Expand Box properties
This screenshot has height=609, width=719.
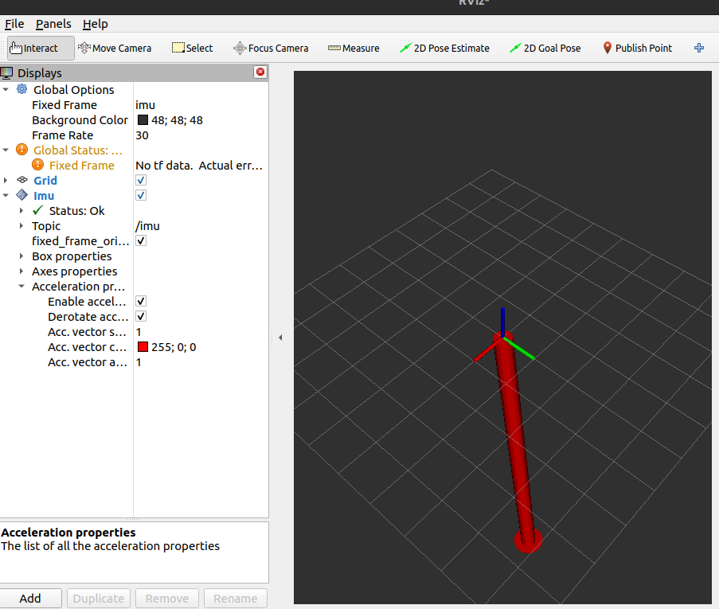click(21, 256)
